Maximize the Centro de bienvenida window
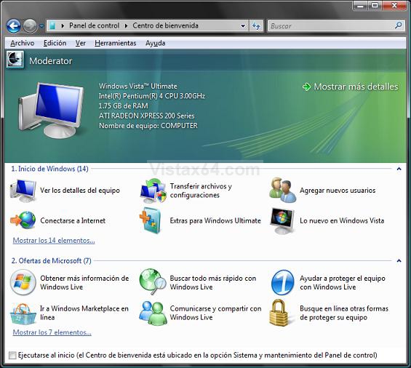The image size is (411, 368). (375, 6)
